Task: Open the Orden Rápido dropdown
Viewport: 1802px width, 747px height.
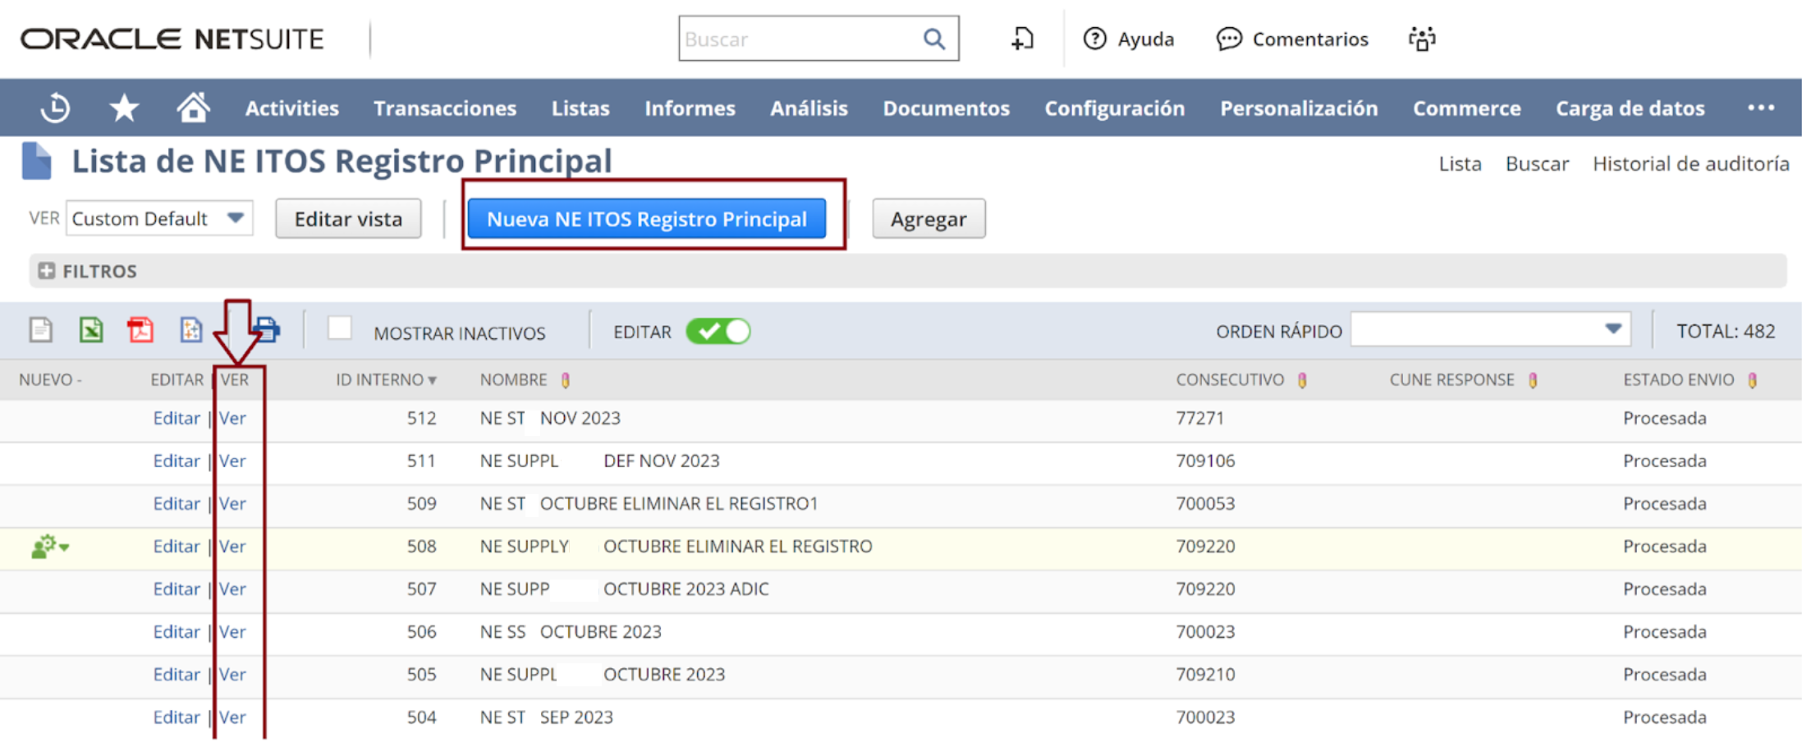Action: [1489, 330]
